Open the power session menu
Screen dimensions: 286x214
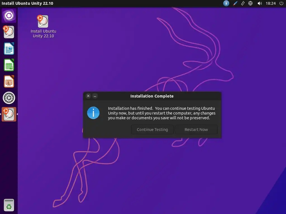click(281, 3)
